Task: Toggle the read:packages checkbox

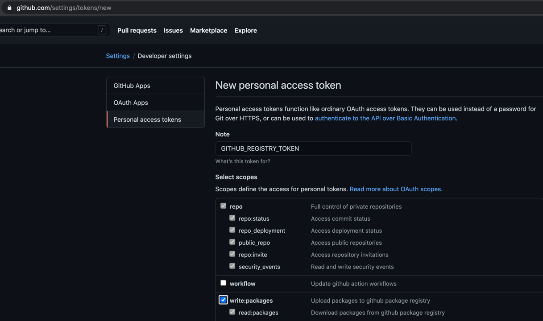Action: [x=232, y=312]
